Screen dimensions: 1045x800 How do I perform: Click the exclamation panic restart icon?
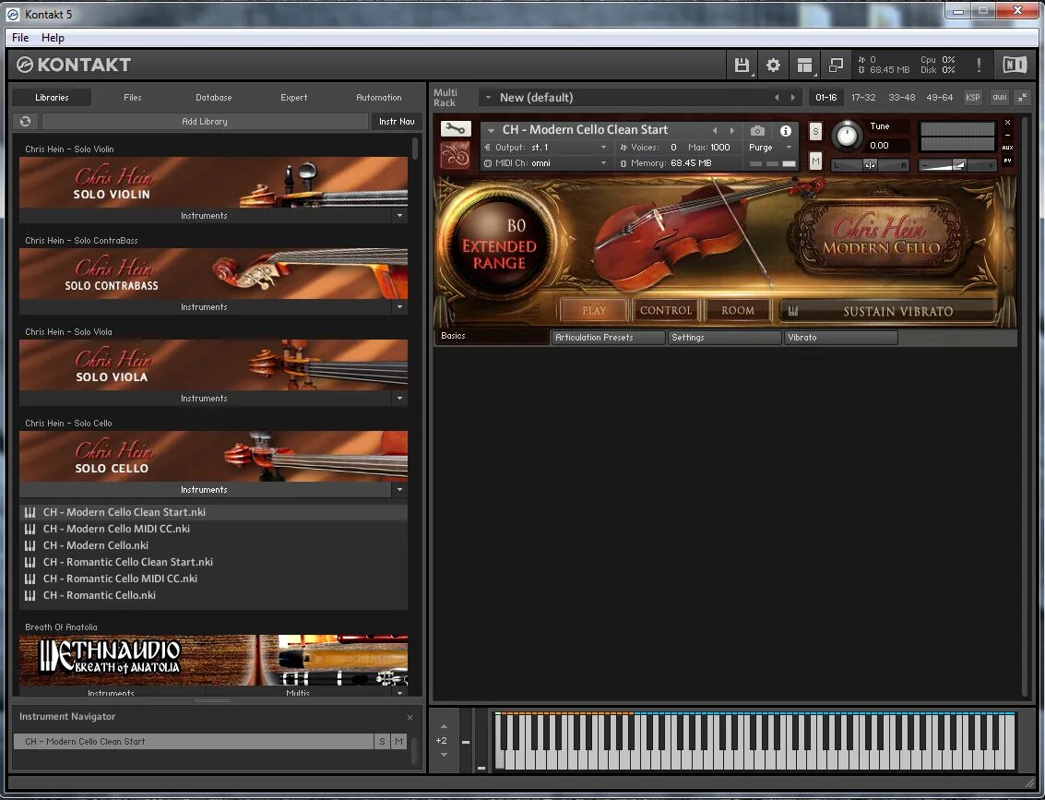click(x=979, y=65)
